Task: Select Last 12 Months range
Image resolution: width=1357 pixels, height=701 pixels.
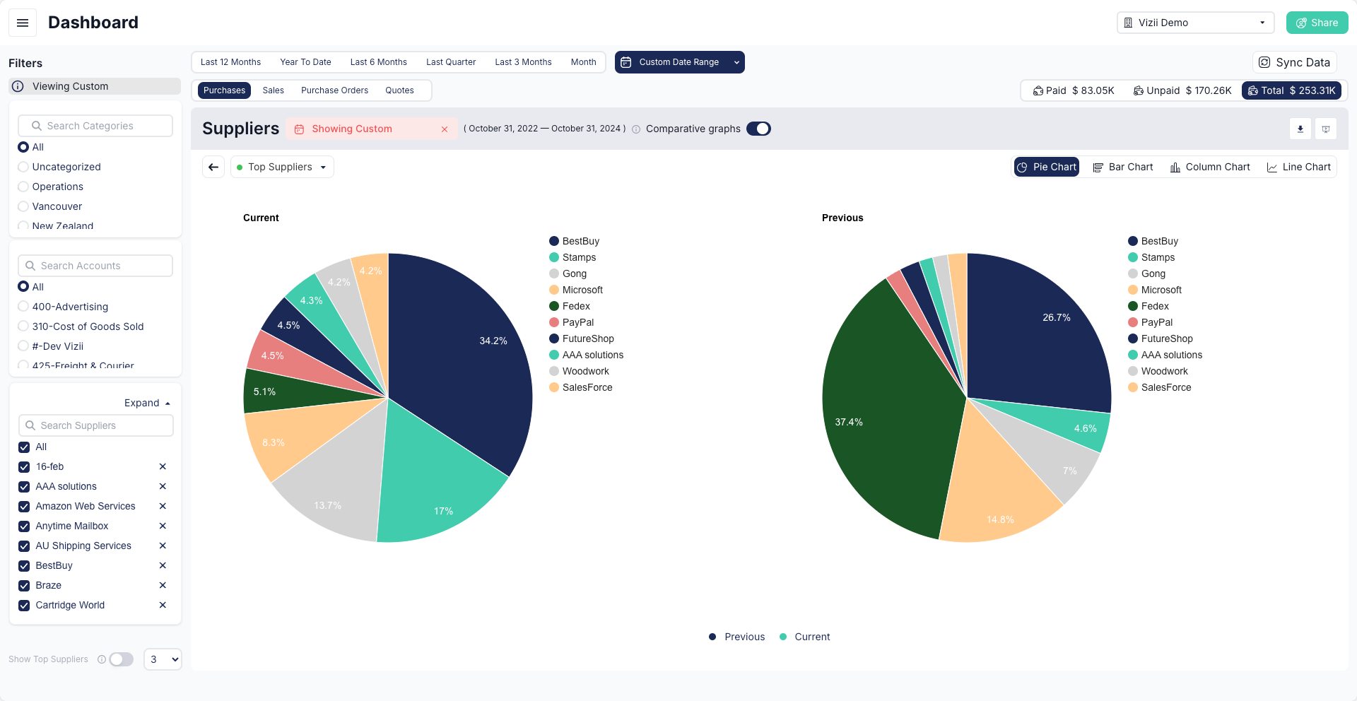Action: coord(230,62)
